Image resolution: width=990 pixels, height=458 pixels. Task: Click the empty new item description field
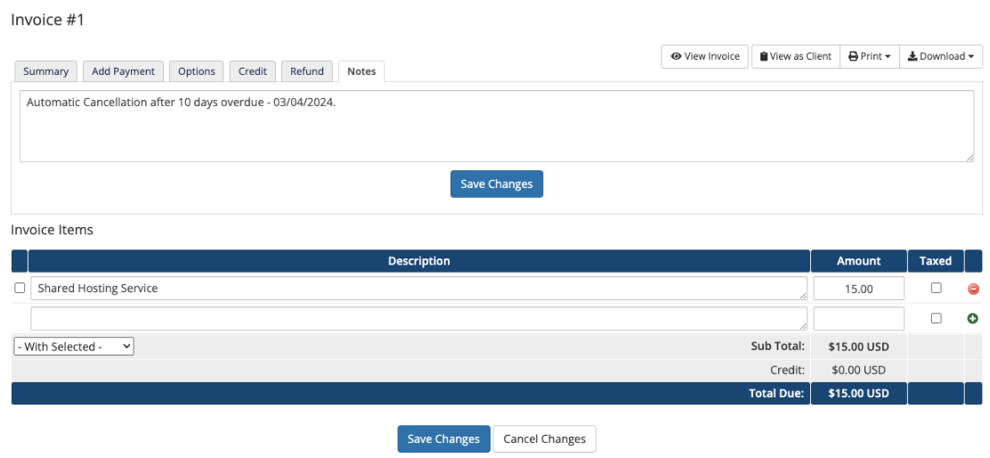(419, 318)
